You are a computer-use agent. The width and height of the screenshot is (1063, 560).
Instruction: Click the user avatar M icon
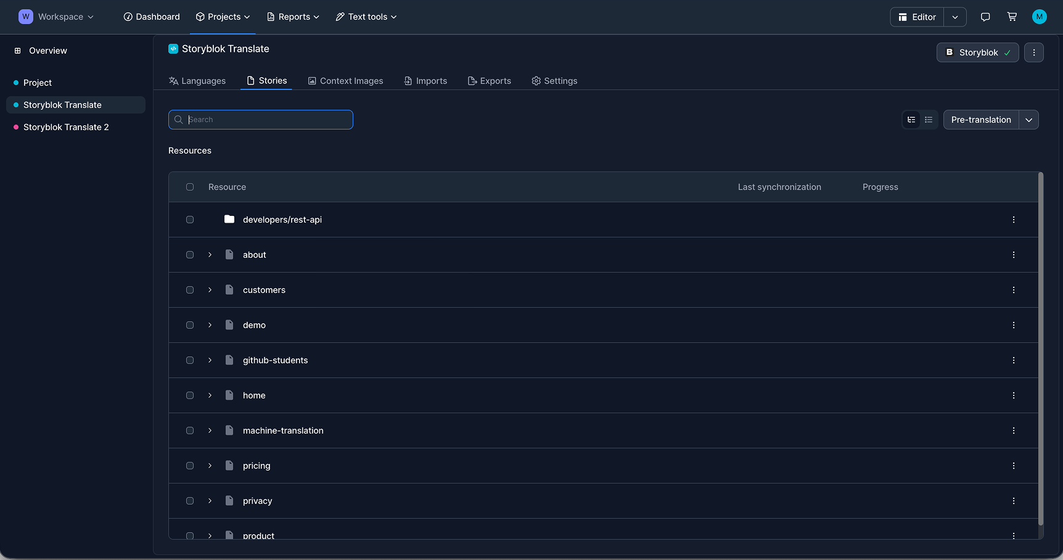click(x=1039, y=17)
